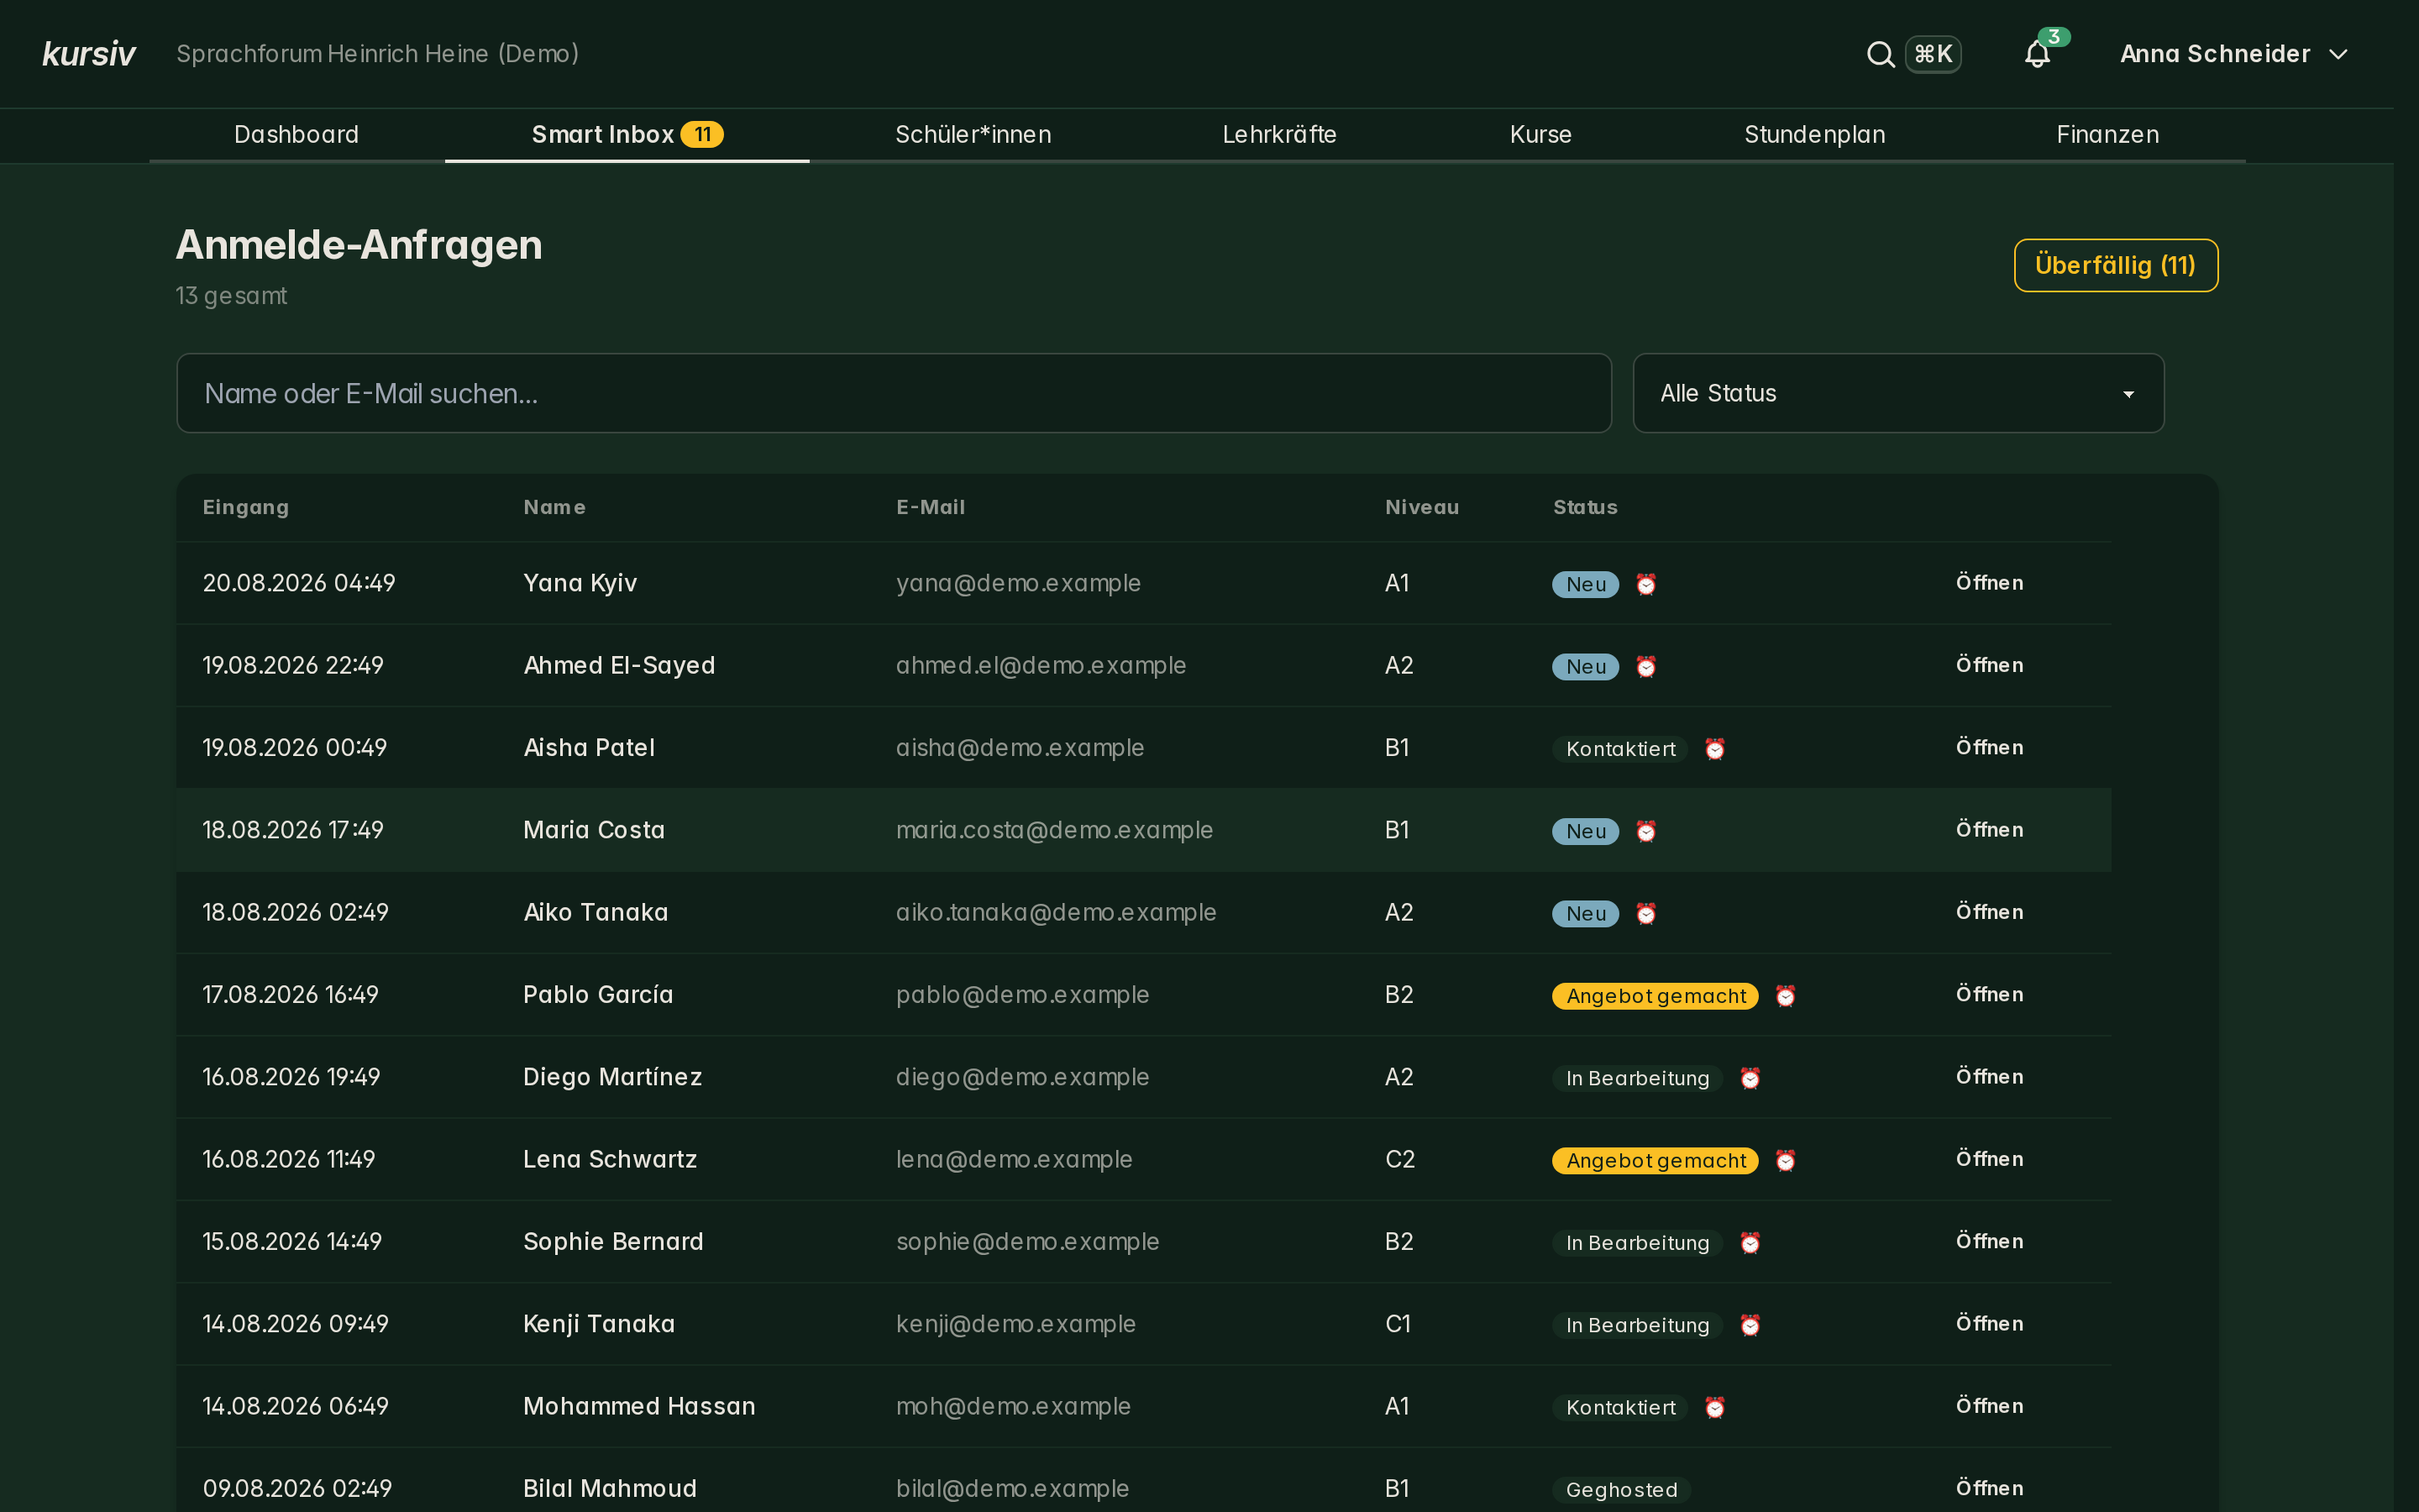Filter by Überfällig (11) button

[x=2115, y=265]
